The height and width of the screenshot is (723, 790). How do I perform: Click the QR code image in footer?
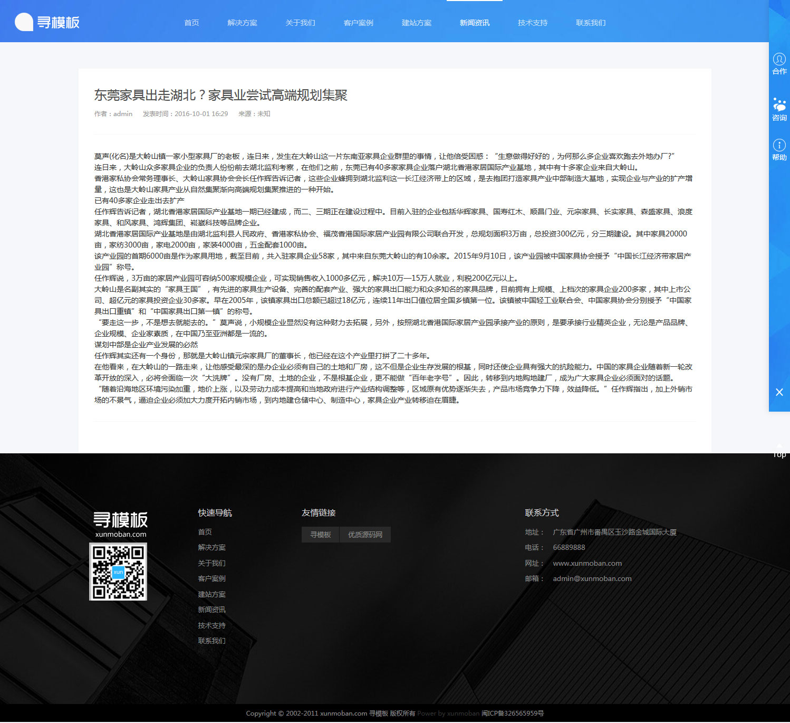coord(118,572)
